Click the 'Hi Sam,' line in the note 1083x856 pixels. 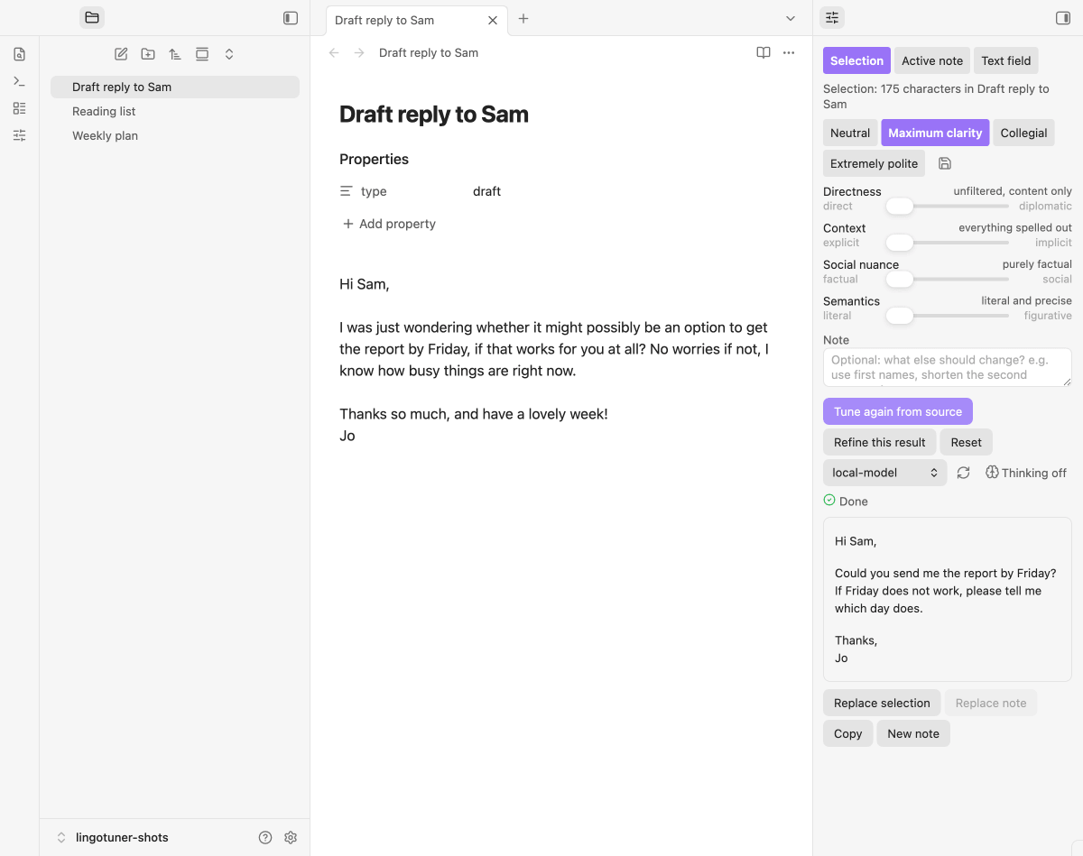click(364, 284)
